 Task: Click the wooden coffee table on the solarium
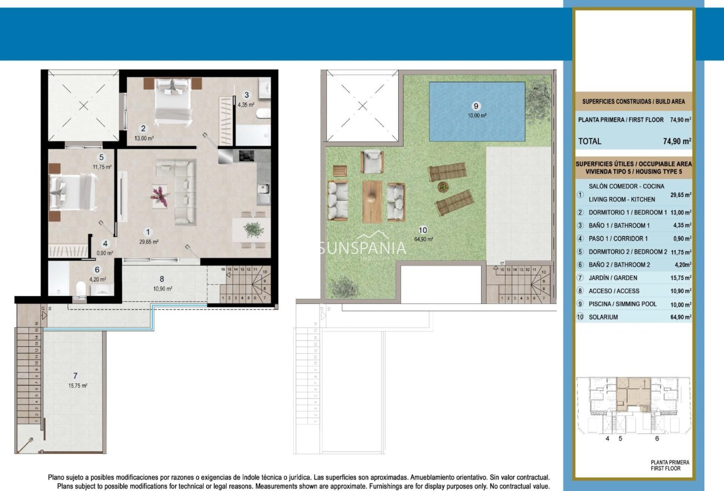point(372,201)
